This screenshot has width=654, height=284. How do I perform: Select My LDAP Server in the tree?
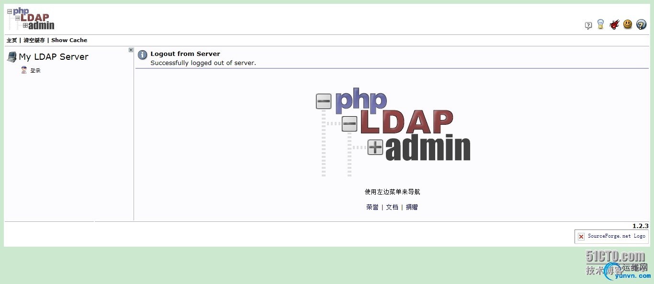pyautogui.click(x=54, y=57)
